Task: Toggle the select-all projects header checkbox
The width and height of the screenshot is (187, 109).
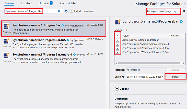Action: point(118,36)
